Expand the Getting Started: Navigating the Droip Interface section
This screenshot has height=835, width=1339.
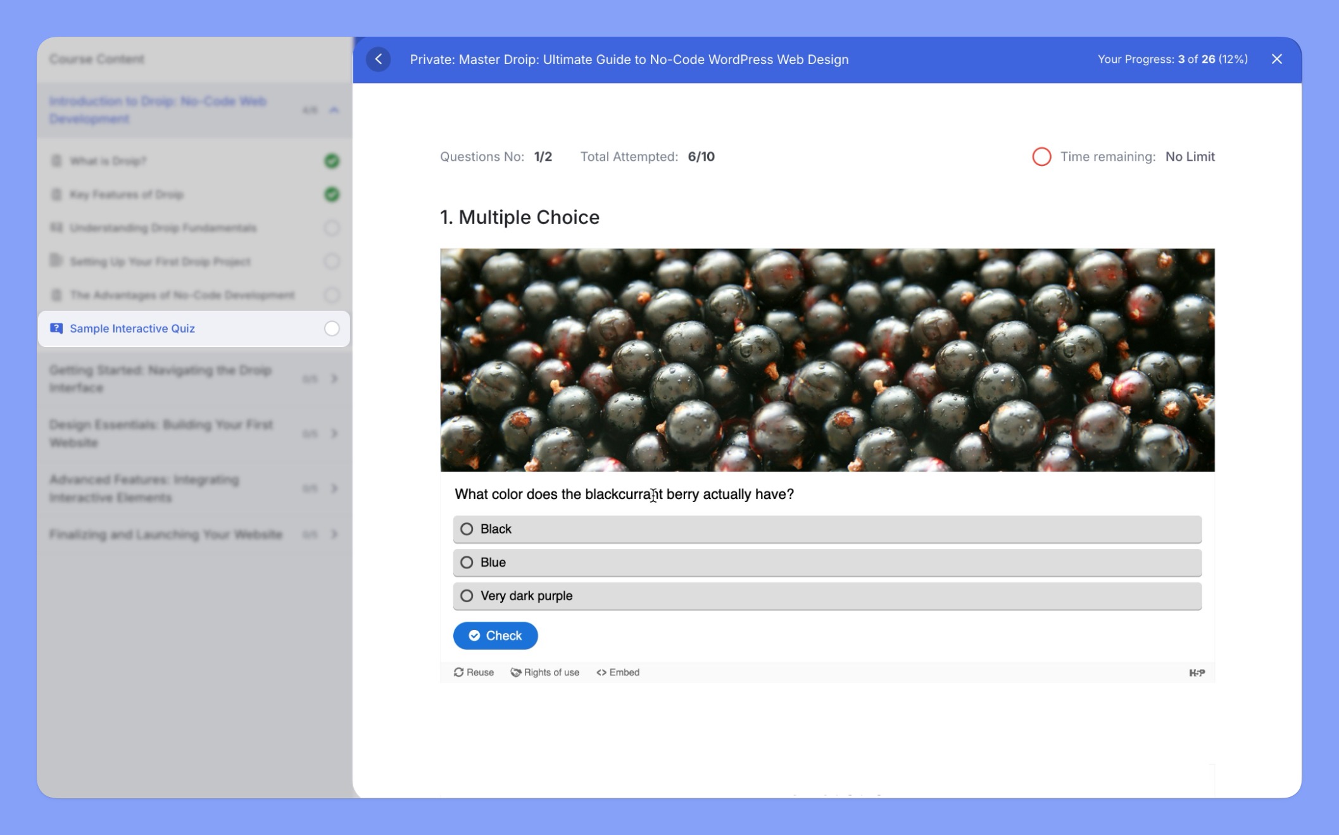(x=334, y=377)
